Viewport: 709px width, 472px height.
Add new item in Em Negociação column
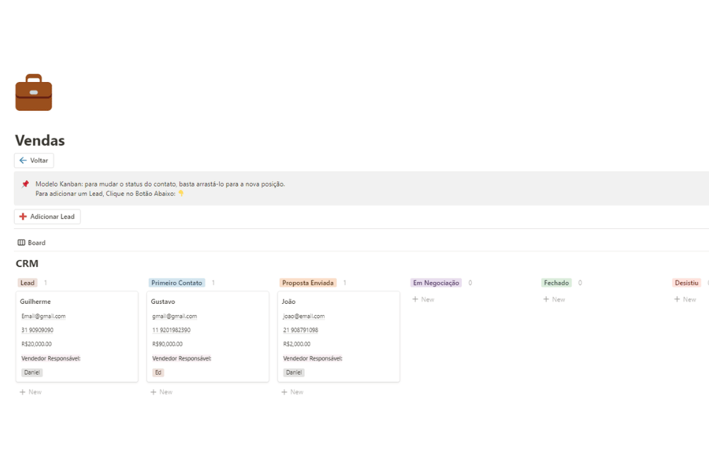coord(423,300)
